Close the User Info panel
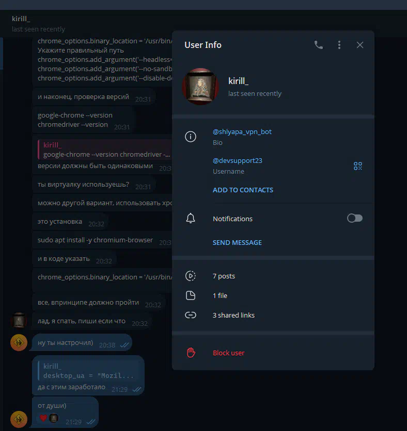Viewport: 407px width, 431px height. point(360,45)
